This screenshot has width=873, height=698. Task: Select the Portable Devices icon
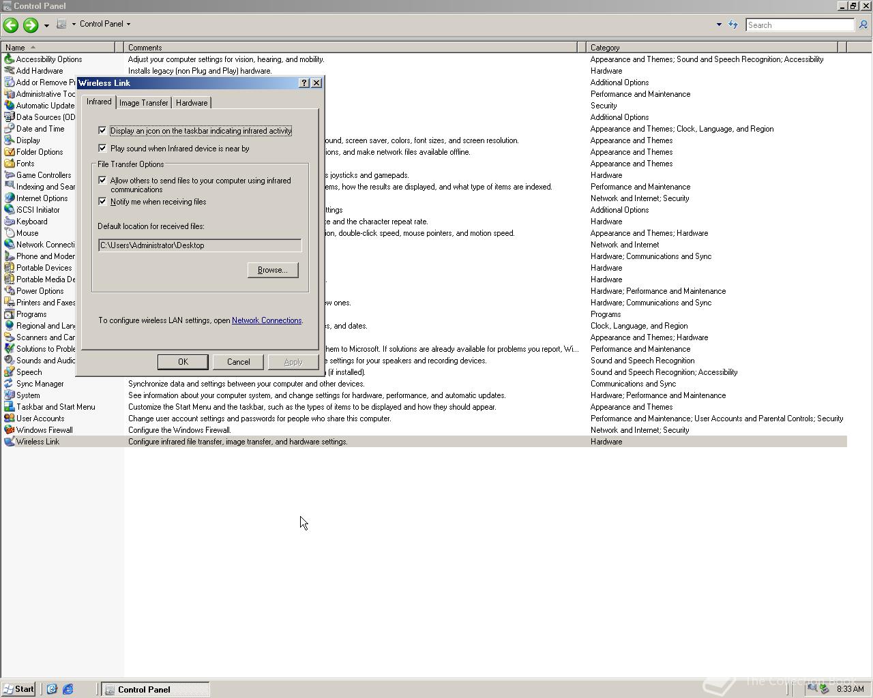9,268
